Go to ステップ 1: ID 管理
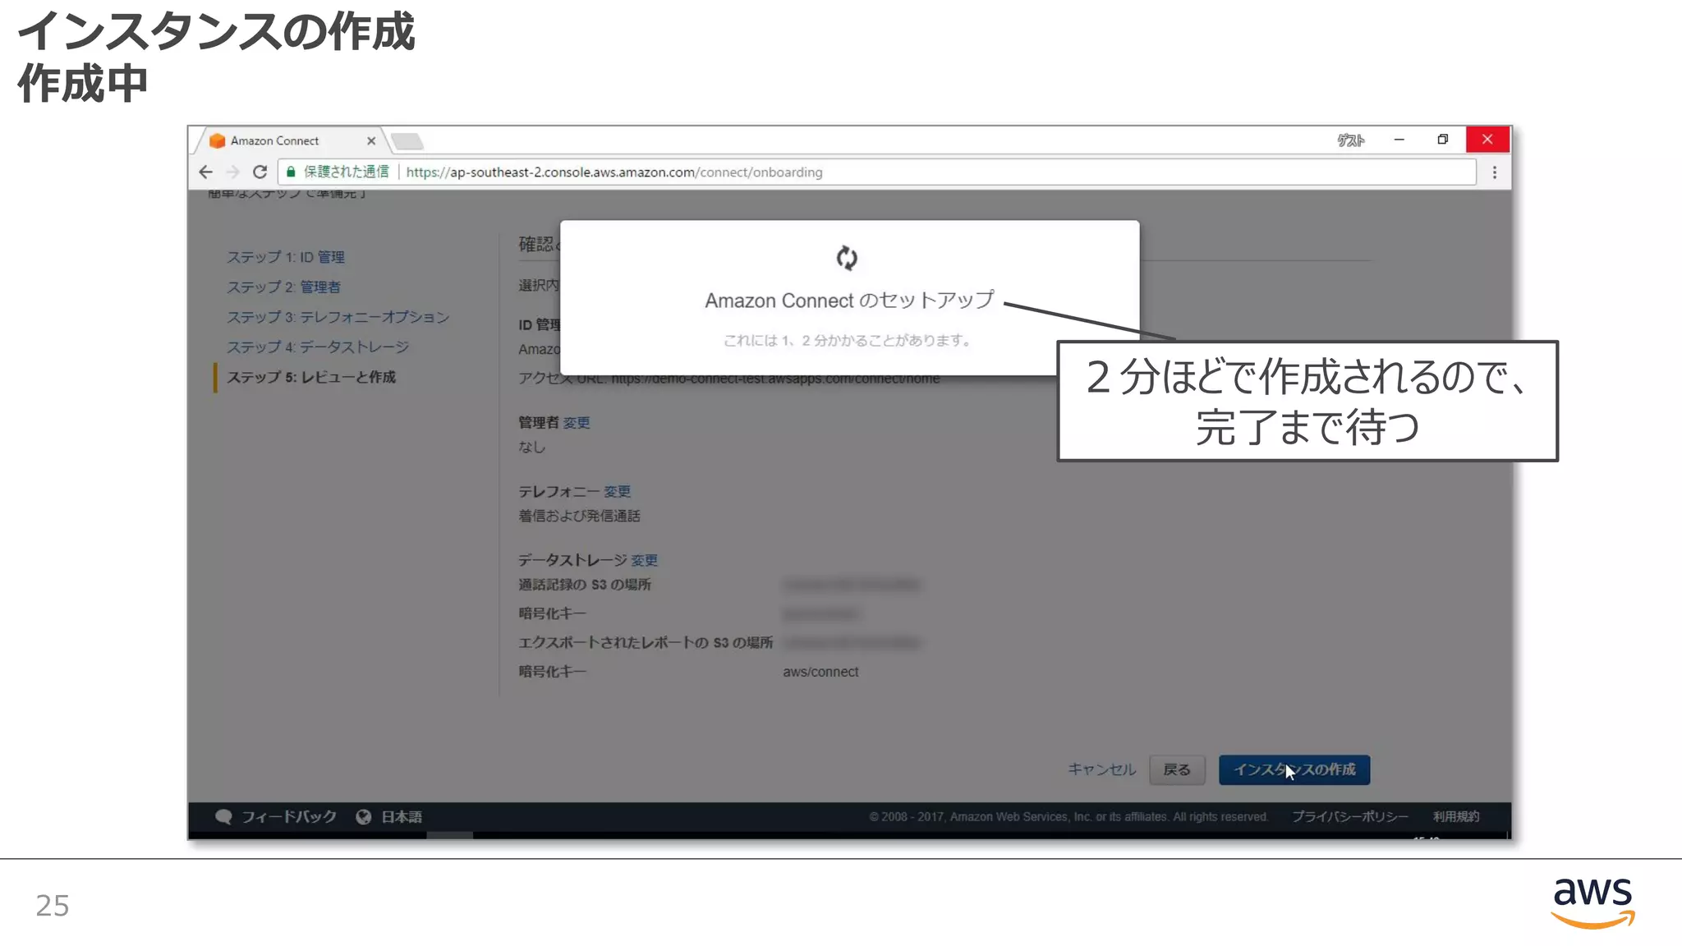 (x=286, y=257)
